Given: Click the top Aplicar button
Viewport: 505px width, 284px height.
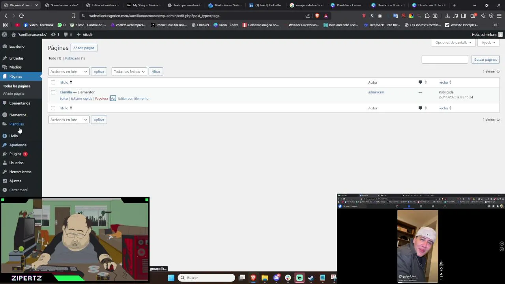Looking at the screenshot, I should point(99,71).
